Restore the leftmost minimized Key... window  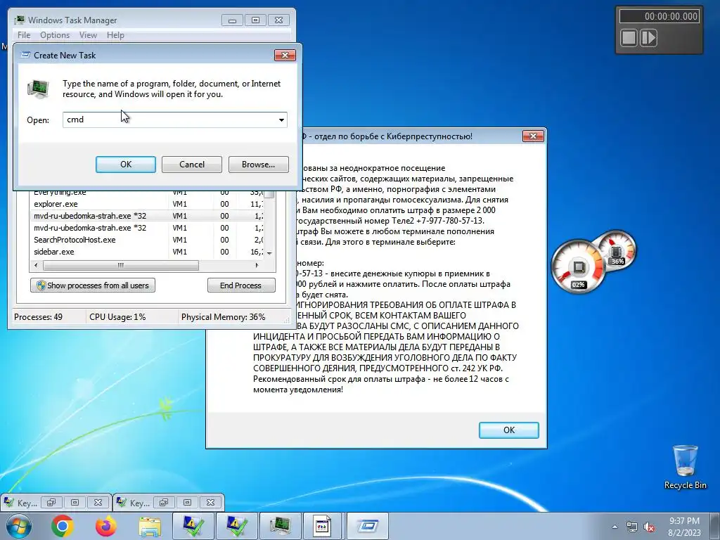(51, 502)
